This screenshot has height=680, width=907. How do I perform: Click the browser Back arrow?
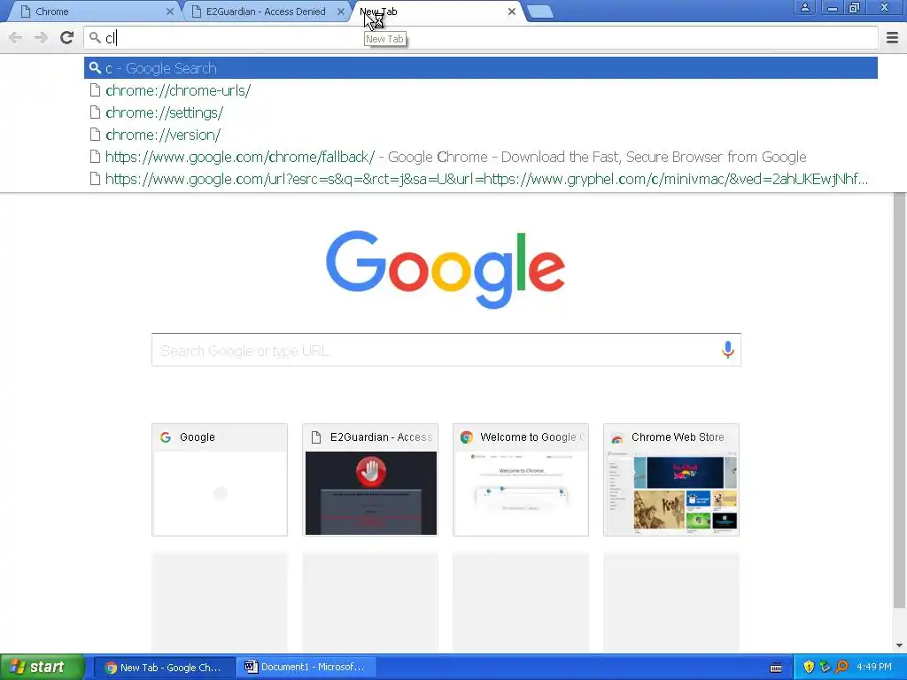point(16,37)
